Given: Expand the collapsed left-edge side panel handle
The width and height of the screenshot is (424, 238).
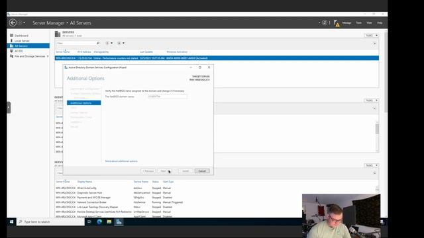Looking at the screenshot, I should pyautogui.click(x=9, y=107).
